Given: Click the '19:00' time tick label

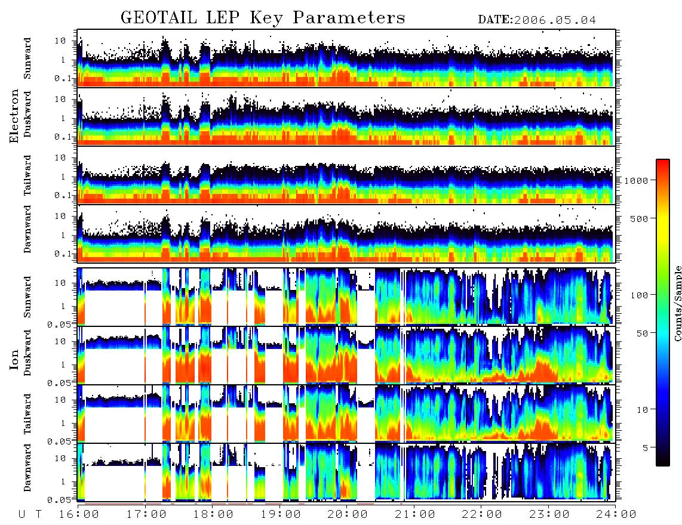Looking at the screenshot, I should (281, 515).
